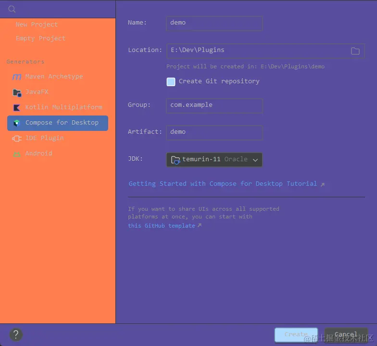Click the Maven Archetype icon

[17, 77]
